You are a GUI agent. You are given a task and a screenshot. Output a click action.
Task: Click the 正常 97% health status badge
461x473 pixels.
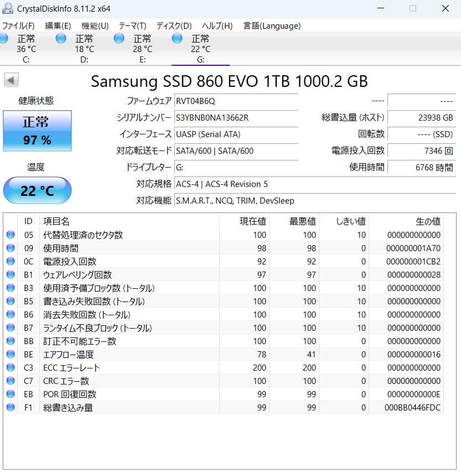[x=37, y=131]
